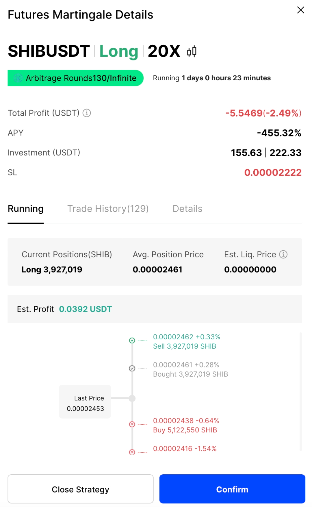This screenshot has height=507, width=312.
Task: Select the Running tab
Action: 26,209
